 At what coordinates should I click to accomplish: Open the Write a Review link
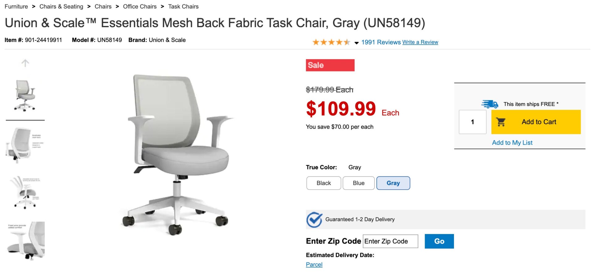pyautogui.click(x=420, y=42)
